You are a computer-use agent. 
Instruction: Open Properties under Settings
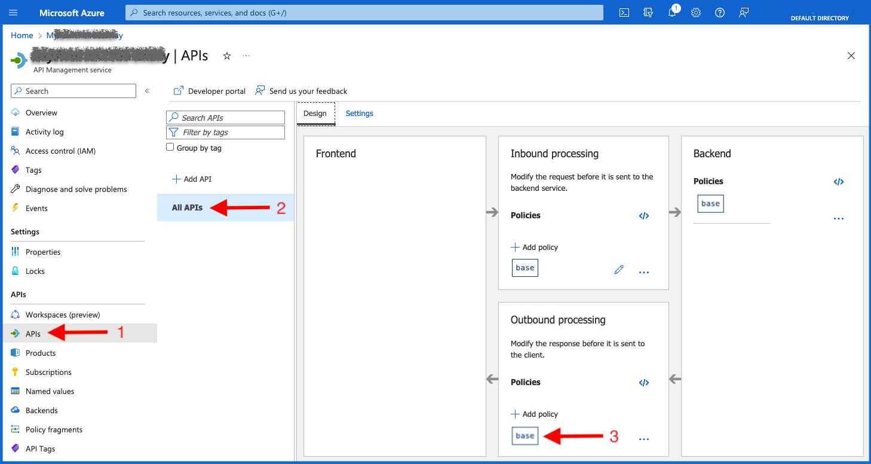tap(43, 252)
